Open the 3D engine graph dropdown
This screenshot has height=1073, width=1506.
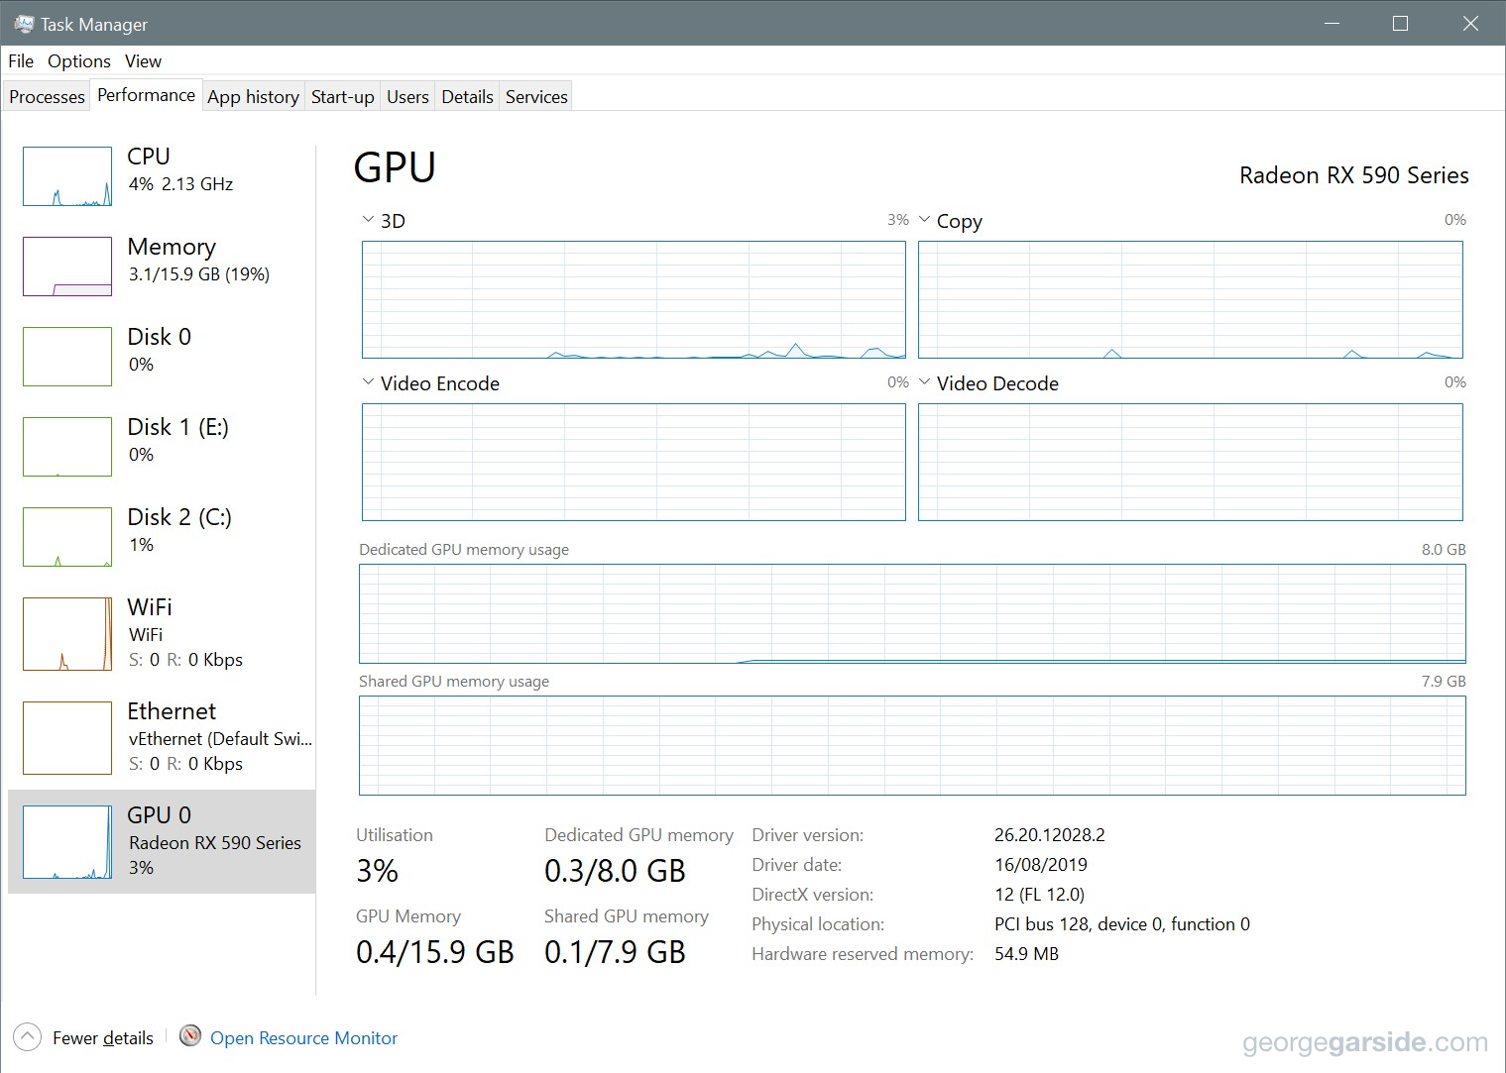tap(368, 220)
